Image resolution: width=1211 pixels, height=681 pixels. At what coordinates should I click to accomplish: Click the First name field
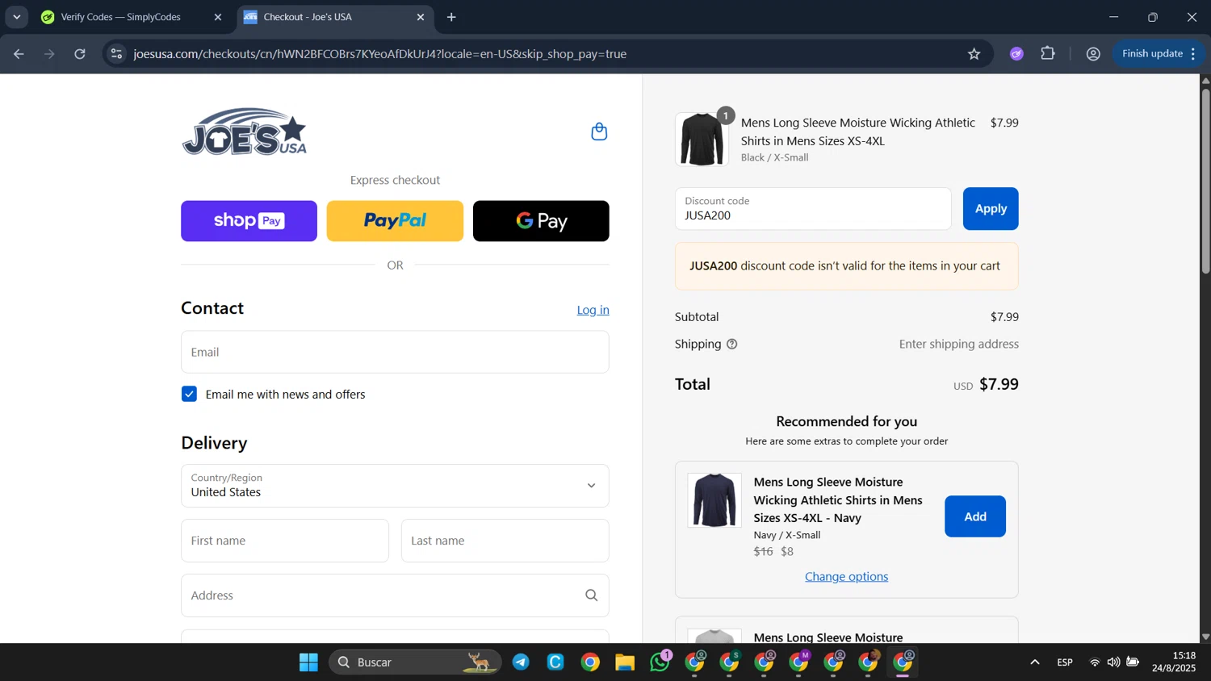click(x=285, y=541)
